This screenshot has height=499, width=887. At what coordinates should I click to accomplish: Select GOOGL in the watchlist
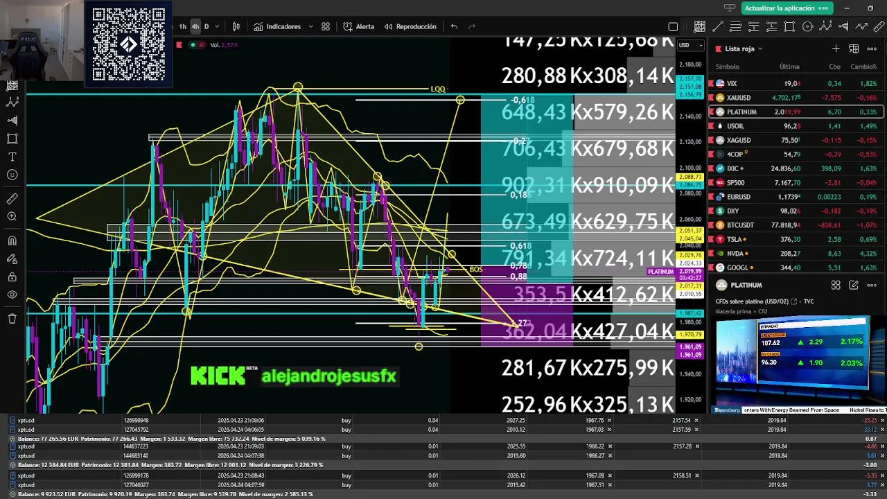[796, 268]
